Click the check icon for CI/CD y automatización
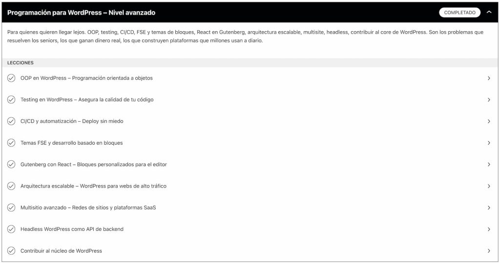500x263 pixels. (x=11, y=121)
